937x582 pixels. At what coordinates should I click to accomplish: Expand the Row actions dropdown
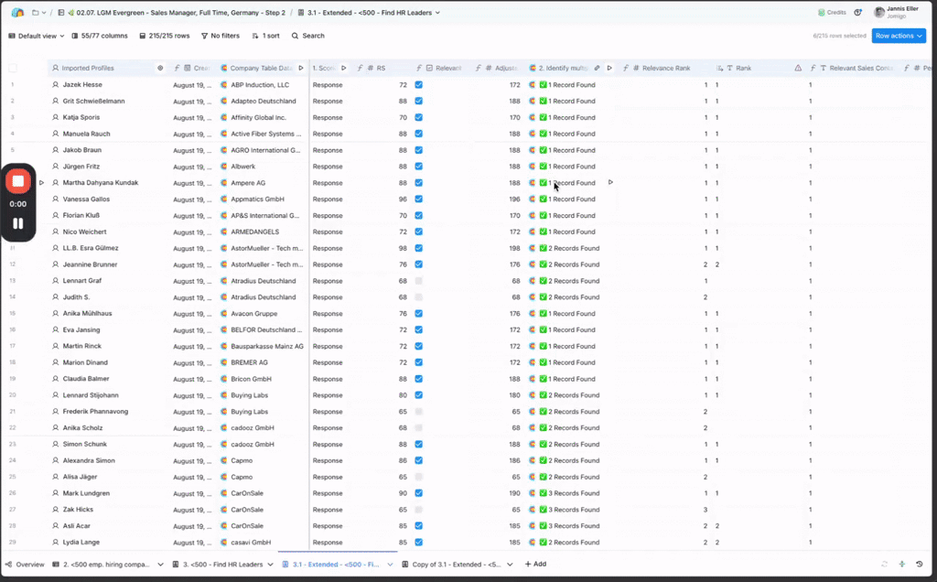[x=899, y=36]
